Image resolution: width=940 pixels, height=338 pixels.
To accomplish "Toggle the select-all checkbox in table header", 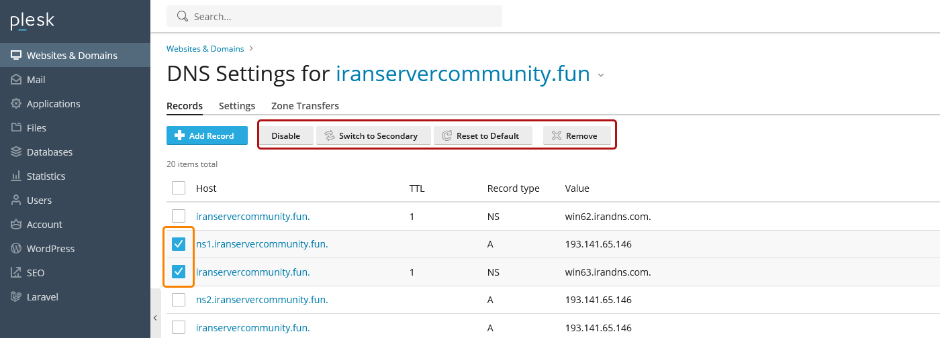I will (x=179, y=188).
